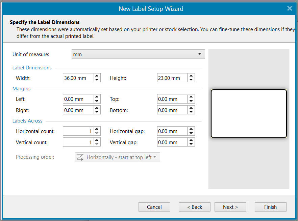298x221 pixels.
Task: Click the Cancel button
Action: pos(154,207)
